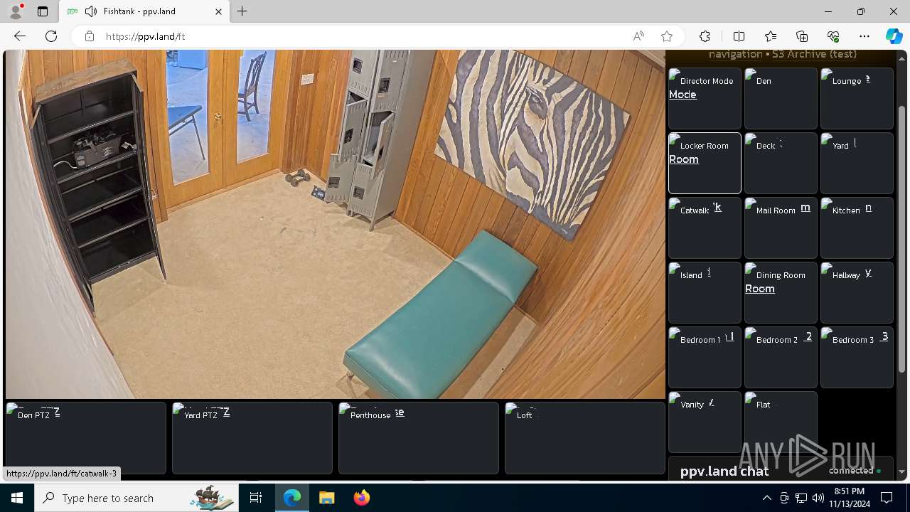Open the Flat camera tile
Screen dimensions: 910x512
[781, 422]
